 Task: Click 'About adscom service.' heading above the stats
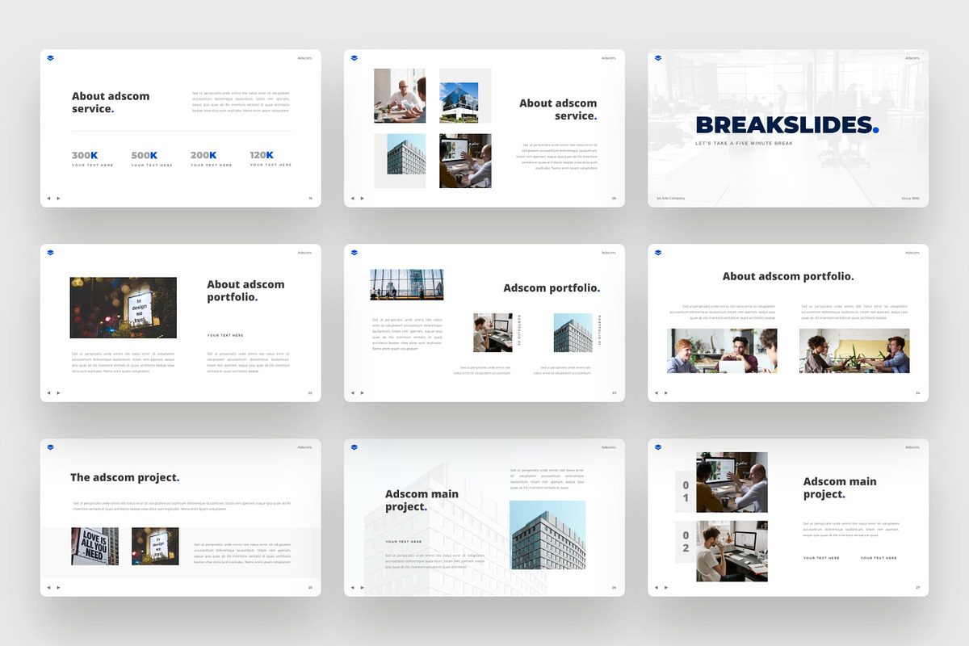tap(111, 102)
